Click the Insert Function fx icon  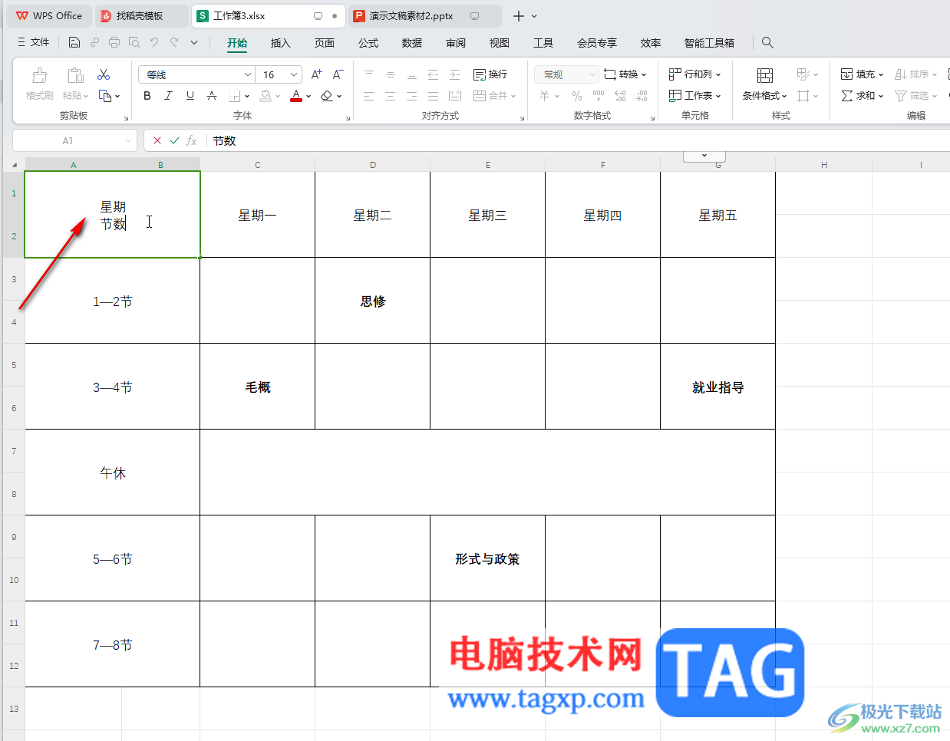[x=192, y=140]
